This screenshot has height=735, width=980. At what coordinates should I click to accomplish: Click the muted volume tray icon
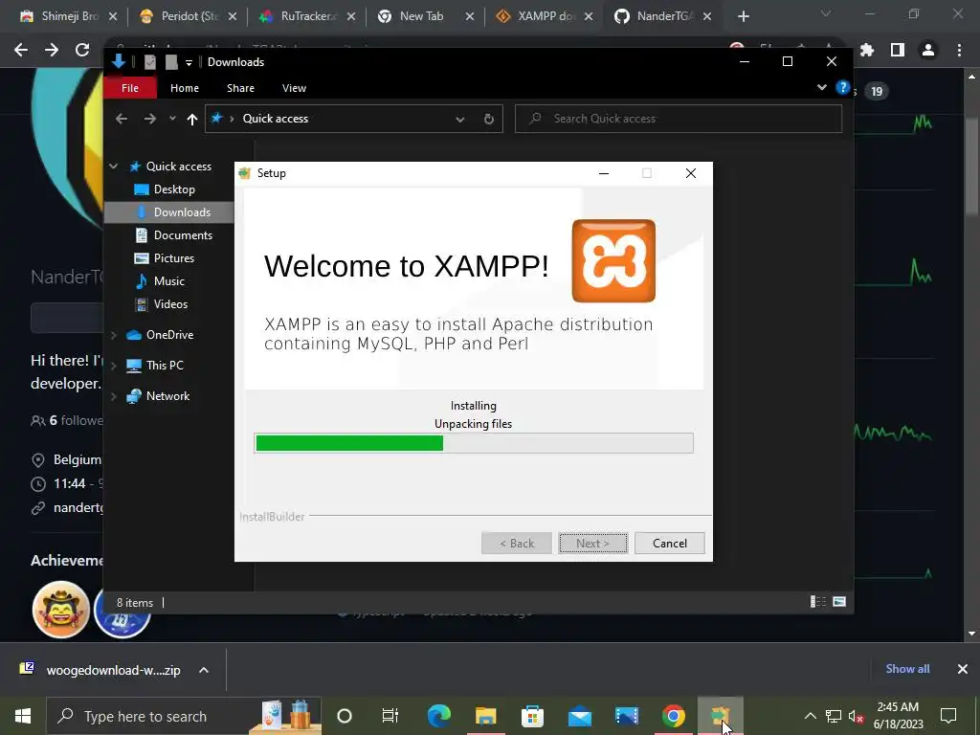coord(857,716)
